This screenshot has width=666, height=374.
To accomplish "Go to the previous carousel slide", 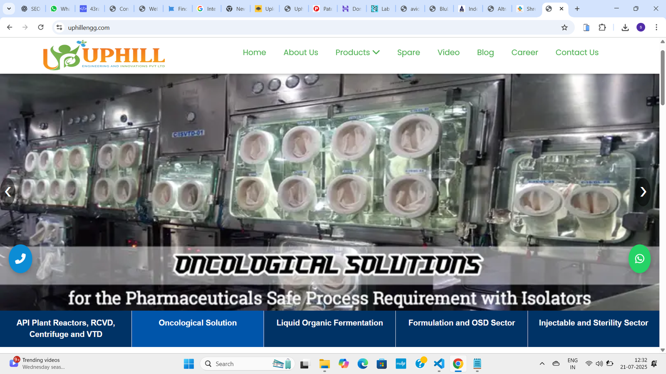I will [x=8, y=192].
